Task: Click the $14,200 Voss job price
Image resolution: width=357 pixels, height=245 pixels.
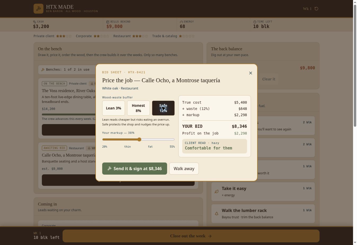Action: click(48, 109)
